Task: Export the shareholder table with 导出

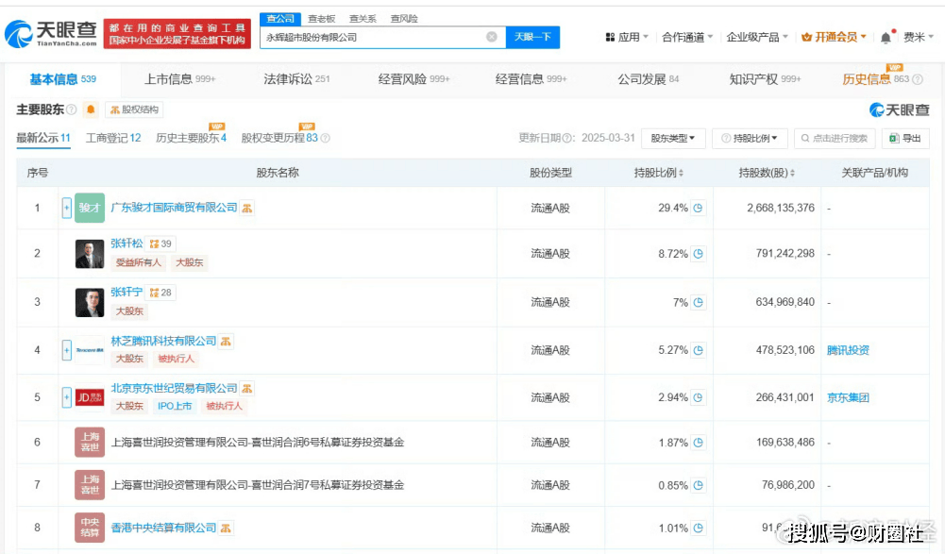Action: [905, 138]
